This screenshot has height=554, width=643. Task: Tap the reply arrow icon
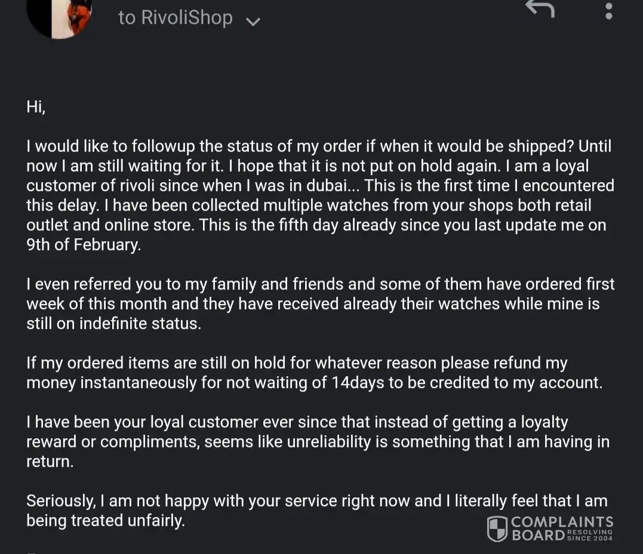tap(539, 10)
